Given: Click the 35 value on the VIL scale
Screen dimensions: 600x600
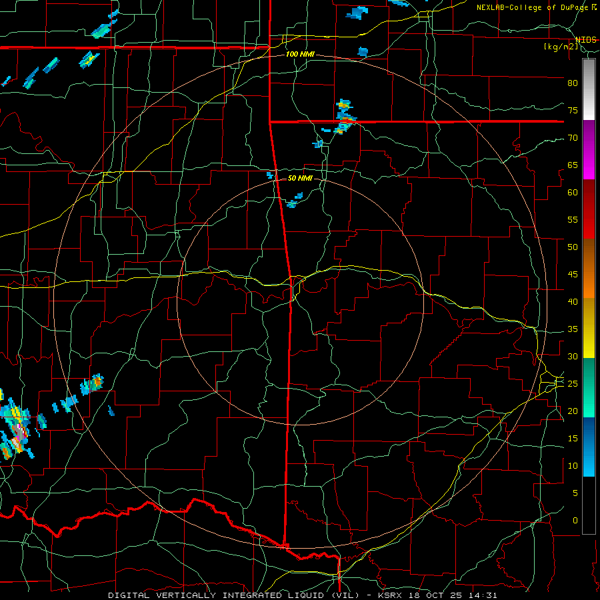Looking at the screenshot, I should (x=573, y=329).
